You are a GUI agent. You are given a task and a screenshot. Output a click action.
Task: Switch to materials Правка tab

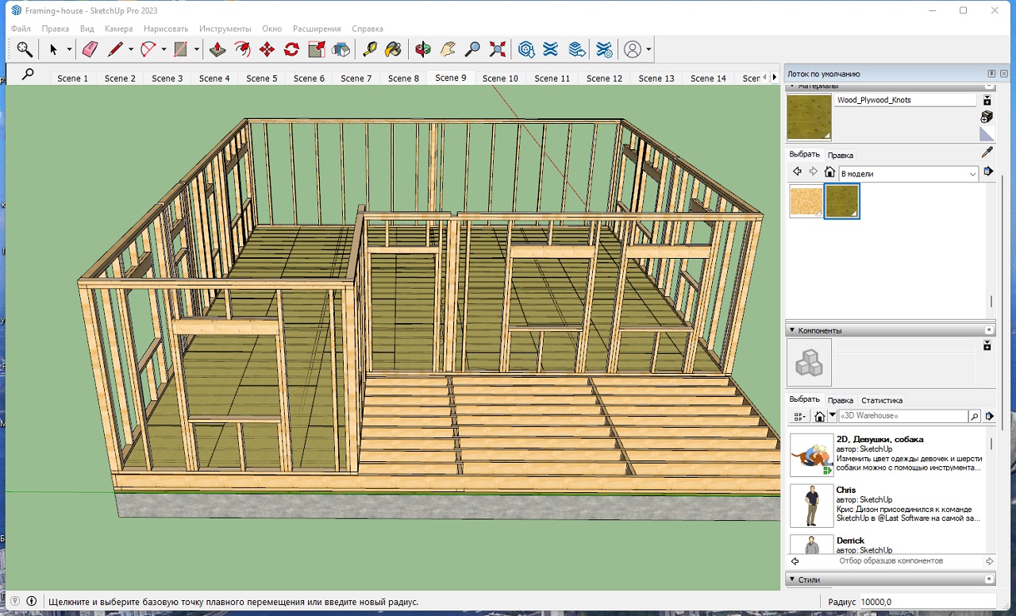point(840,155)
